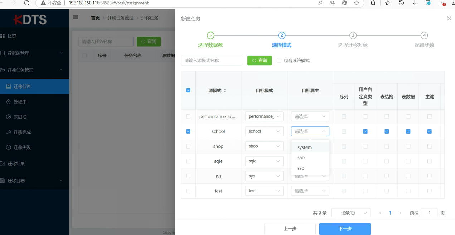
Task: Click the 请输入源模式名称 search field
Action: click(x=212, y=61)
